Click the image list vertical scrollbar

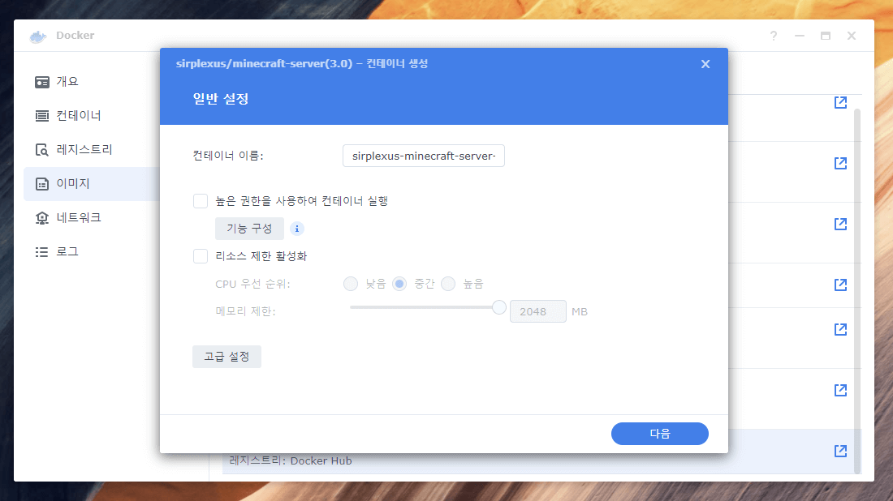click(857, 290)
